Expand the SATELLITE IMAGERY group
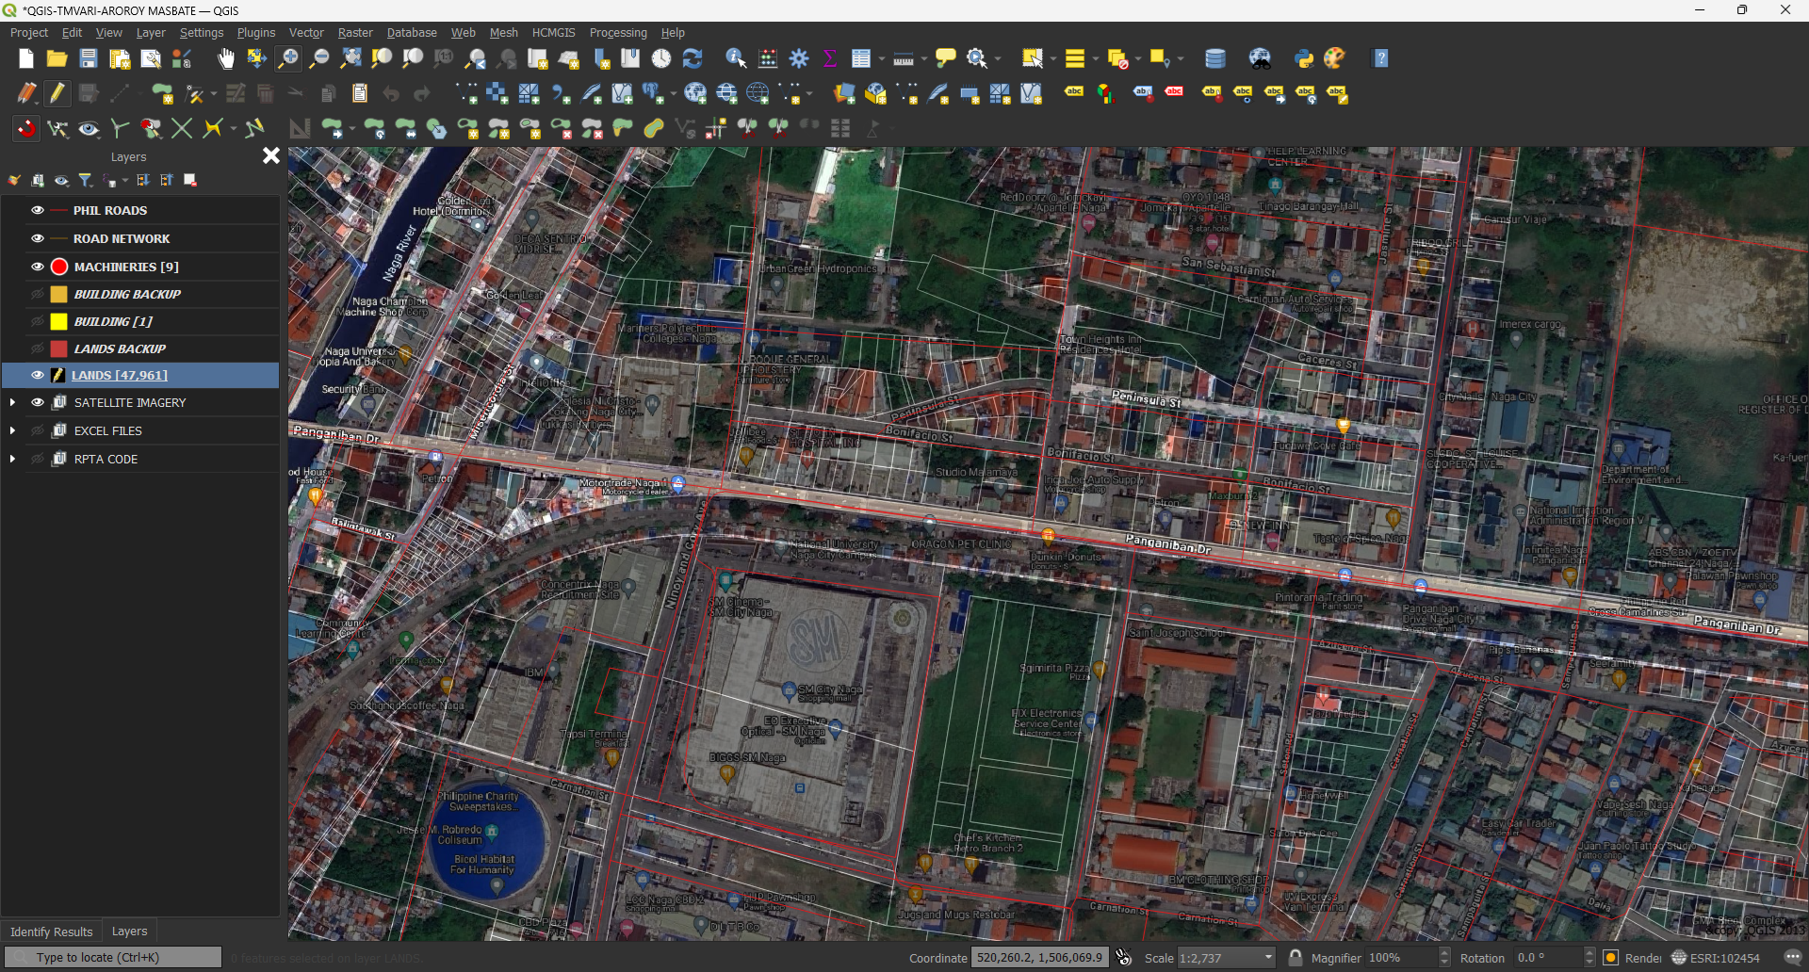 coord(12,402)
